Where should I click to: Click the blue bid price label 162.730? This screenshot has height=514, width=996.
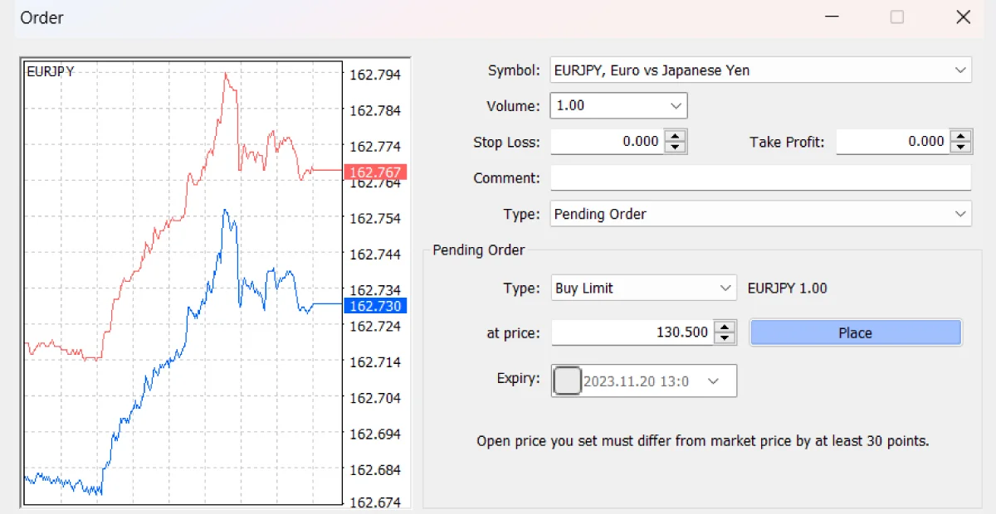point(375,306)
